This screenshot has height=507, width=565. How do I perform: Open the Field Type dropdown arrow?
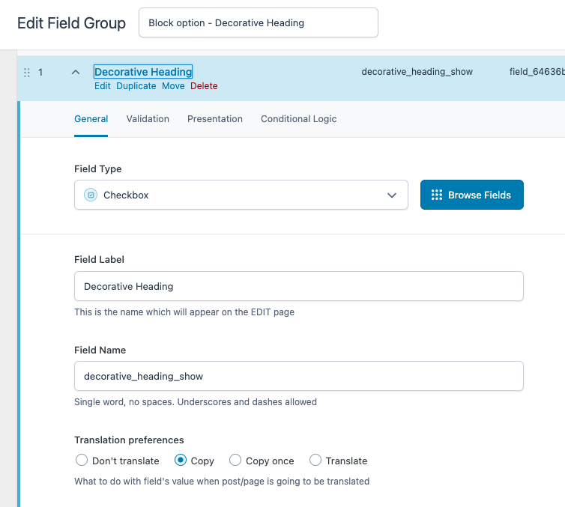click(392, 195)
